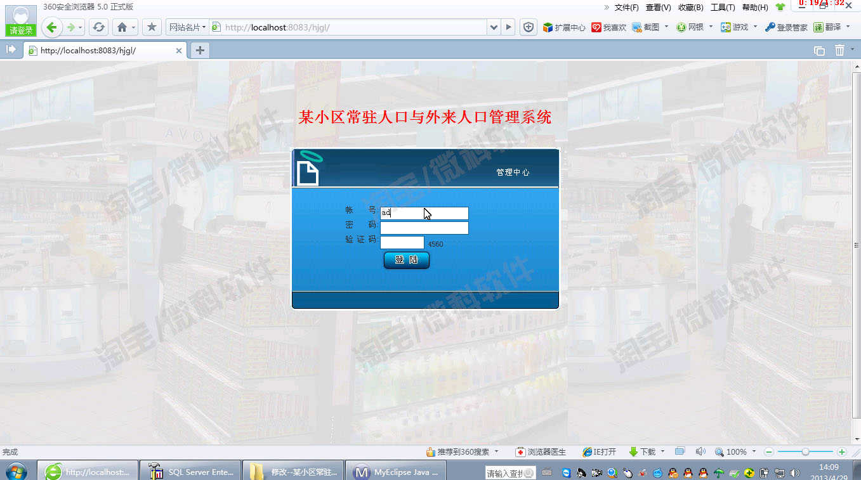This screenshot has height=480, width=861.
Task: Open the 收藏(B) menu
Action: click(690, 8)
